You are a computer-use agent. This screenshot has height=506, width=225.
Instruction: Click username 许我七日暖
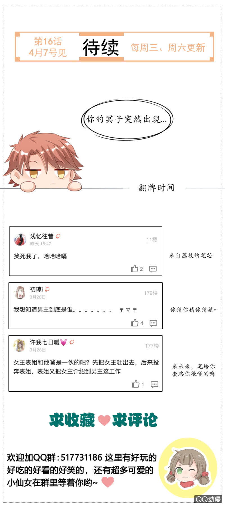pos(45,342)
